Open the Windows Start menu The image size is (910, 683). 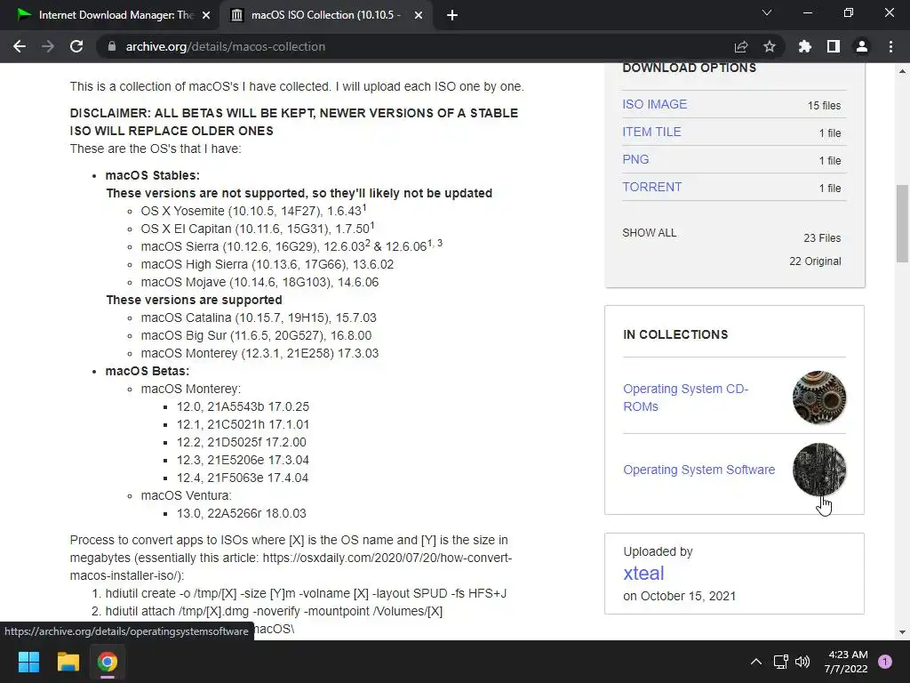(x=28, y=662)
